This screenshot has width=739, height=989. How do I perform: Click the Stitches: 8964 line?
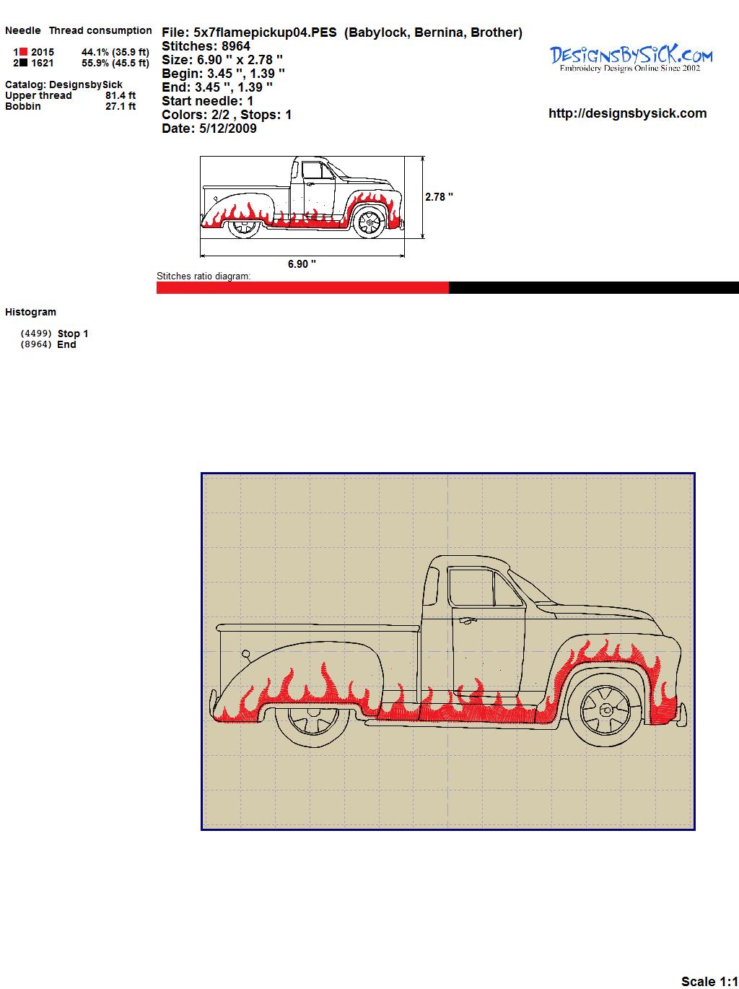(x=206, y=46)
